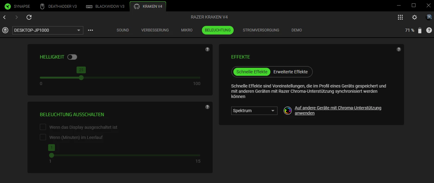Open settings via the gear icon
Viewport: 434px width, 183px height.
click(x=415, y=17)
